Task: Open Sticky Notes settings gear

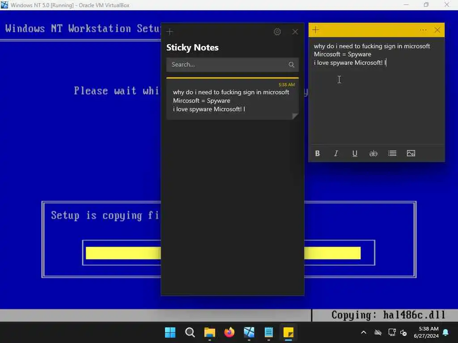Action: (277, 32)
